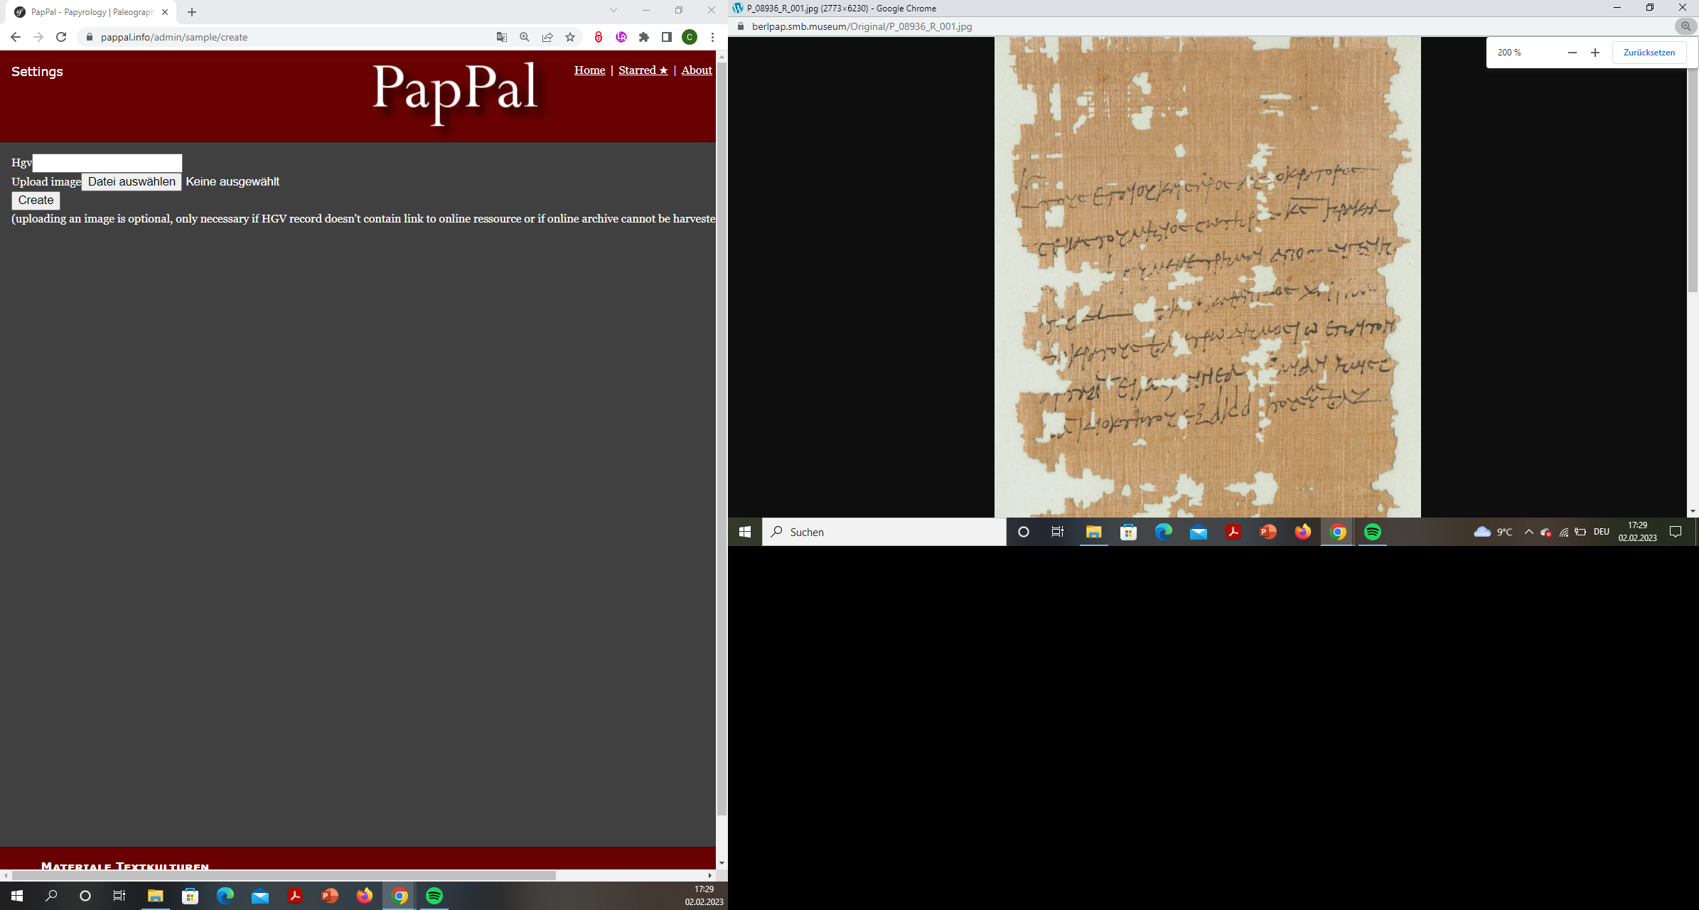Open search magnifier in bottom-left taskbar
This screenshot has height=910, width=1699.
(51, 896)
